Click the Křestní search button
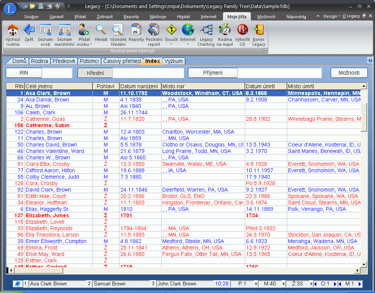375x293 pixels. click(x=95, y=73)
